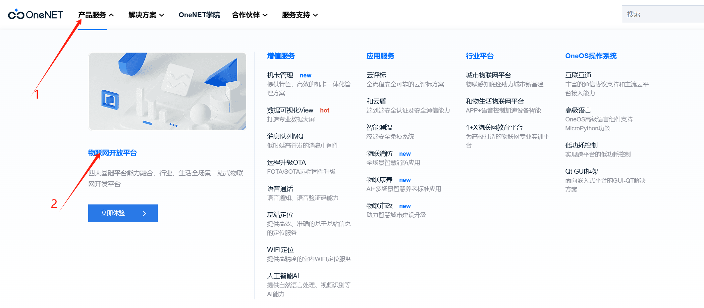Click the 搜索 search field
The image size is (704, 308).
pos(663,14)
